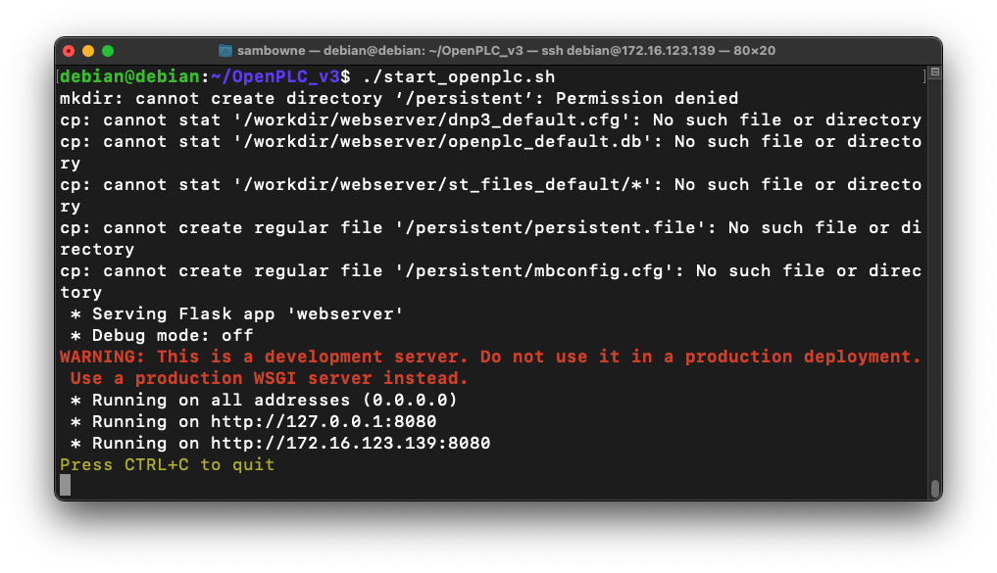Close the terminal window with red button
This screenshot has height=573, width=997.
point(69,51)
